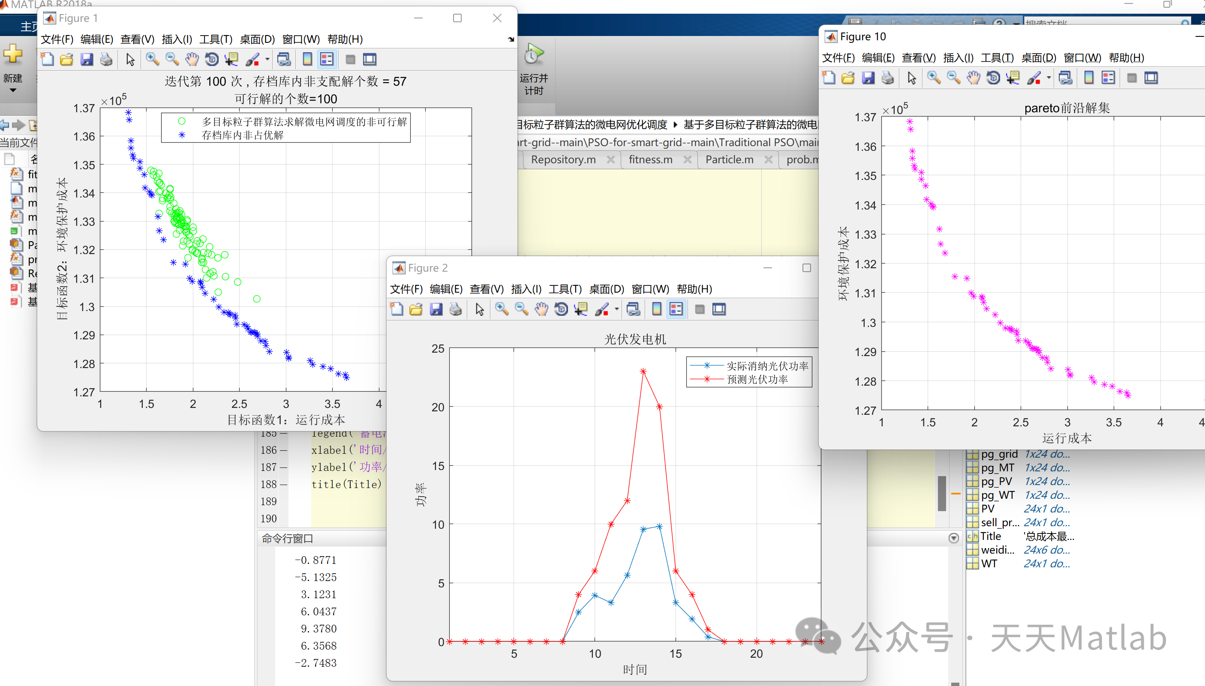Toggle Insert Legend button in Figure 1 toolbar
Image resolution: width=1205 pixels, height=686 pixels.
click(x=327, y=60)
